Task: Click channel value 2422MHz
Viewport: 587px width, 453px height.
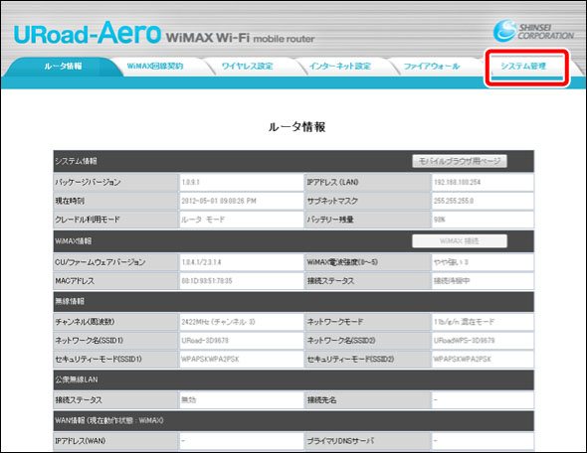Action: [x=218, y=322]
